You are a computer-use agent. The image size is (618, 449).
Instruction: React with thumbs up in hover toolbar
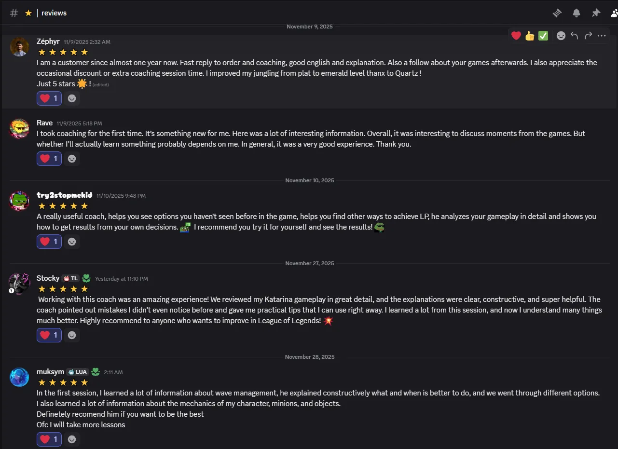click(530, 36)
